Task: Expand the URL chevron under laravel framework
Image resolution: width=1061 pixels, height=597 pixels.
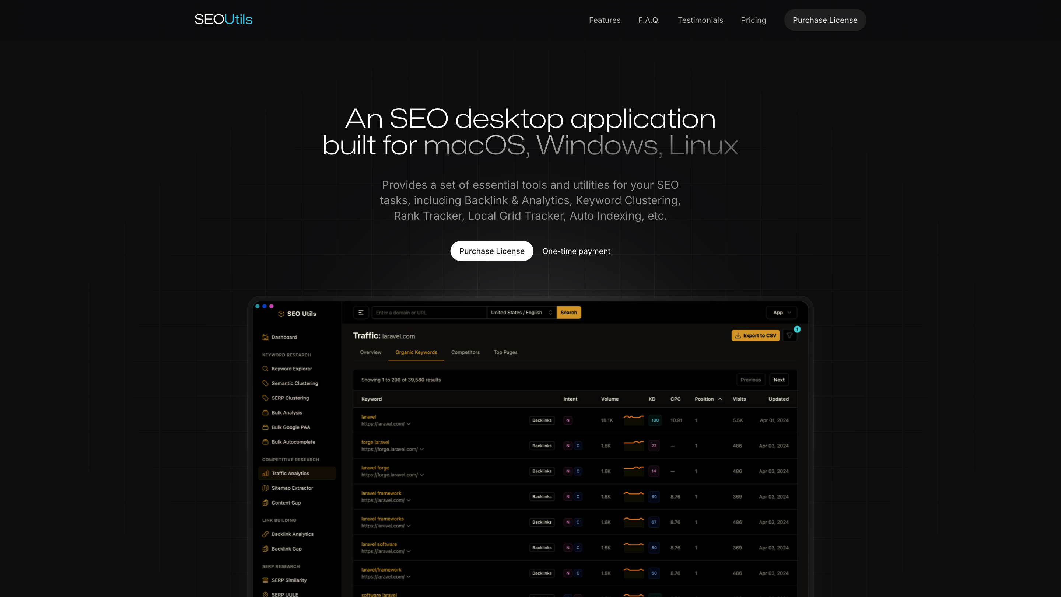Action: tap(409, 500)
